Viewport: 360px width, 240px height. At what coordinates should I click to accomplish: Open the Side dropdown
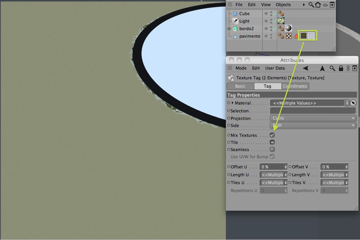pyautogui.click(x=313, y=125)
